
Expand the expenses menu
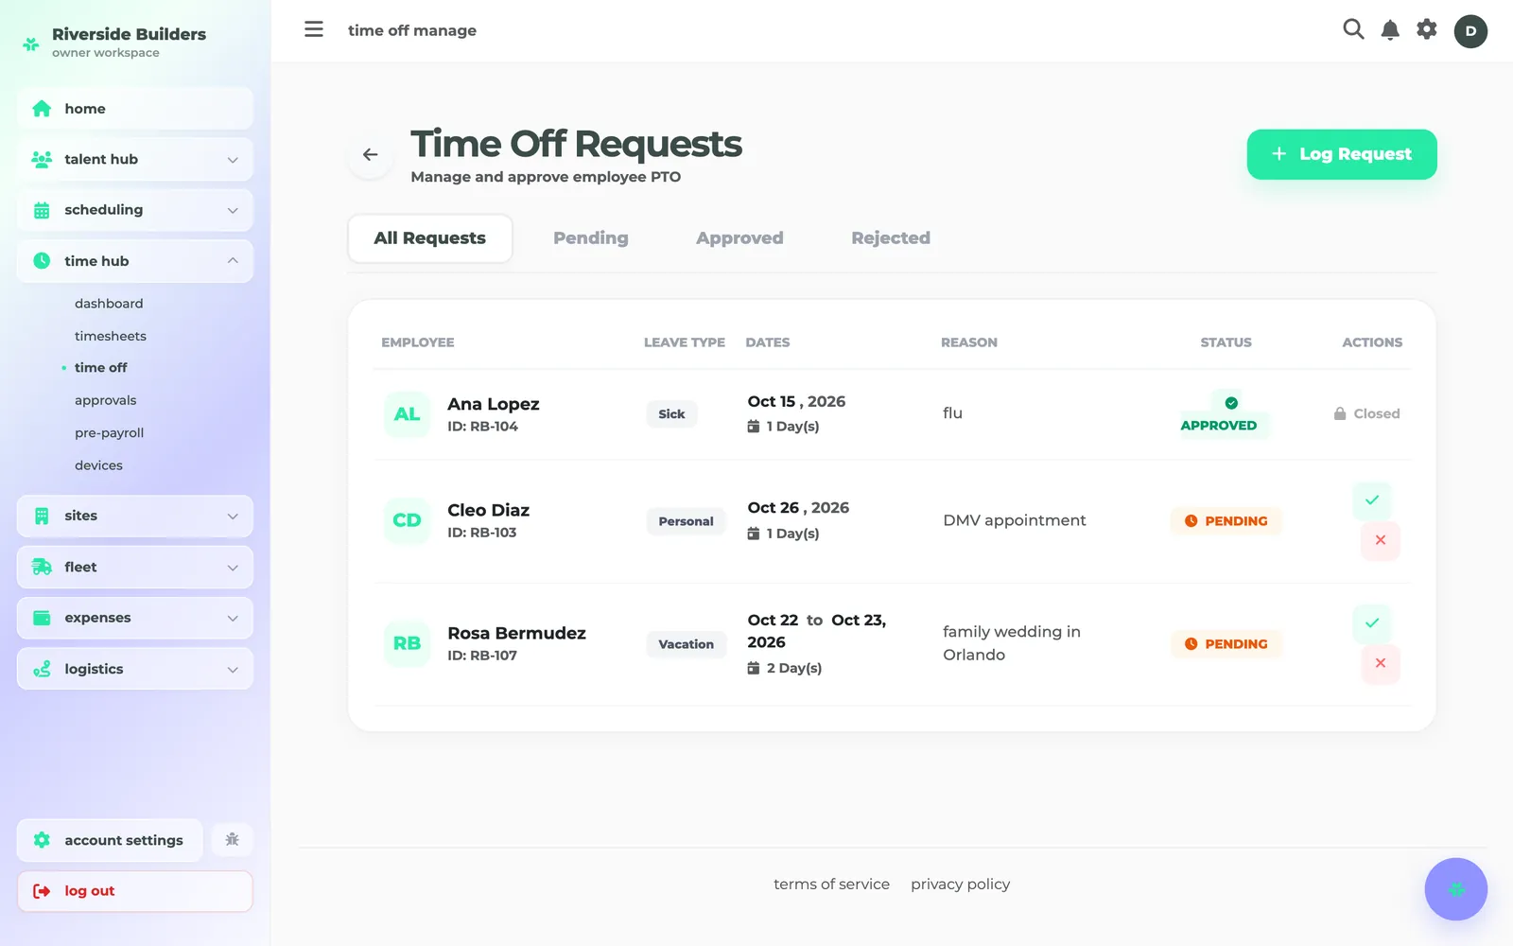click(135, 618)
